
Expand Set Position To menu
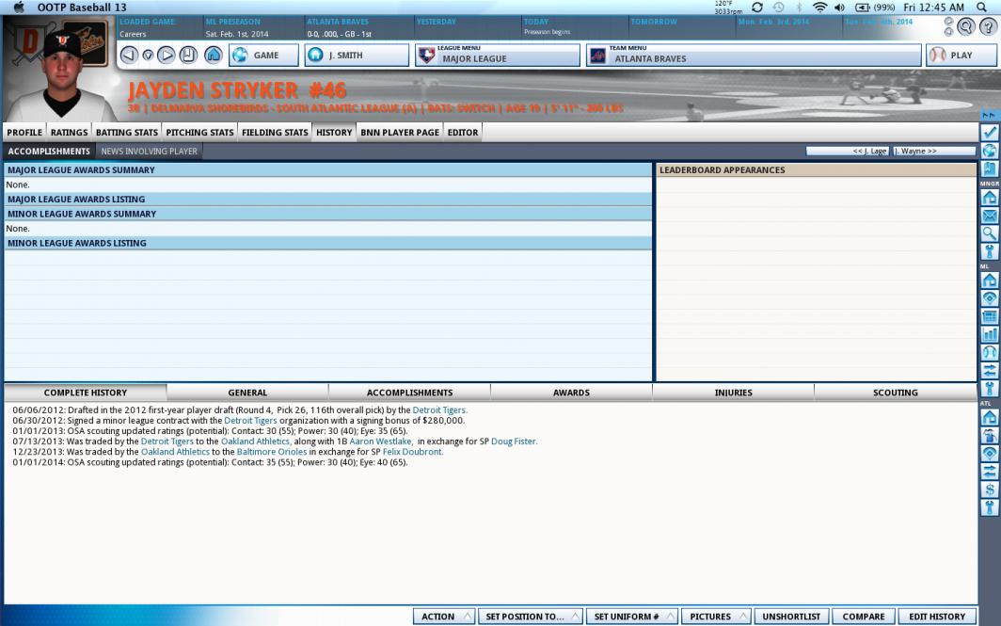click(x=531, y=617)
